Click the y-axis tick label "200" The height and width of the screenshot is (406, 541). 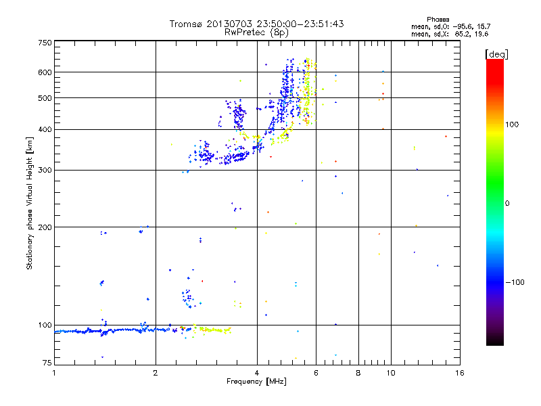[x=45, y=227]
